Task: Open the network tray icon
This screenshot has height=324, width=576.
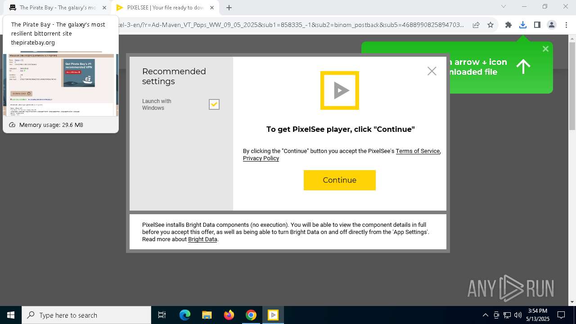Action: coord(507,315)
